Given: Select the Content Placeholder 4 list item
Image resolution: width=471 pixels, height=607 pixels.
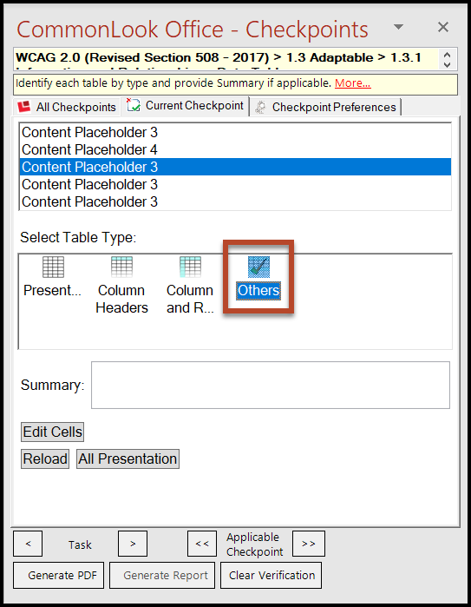Looking at the screenshot, I should coord(235,149).
